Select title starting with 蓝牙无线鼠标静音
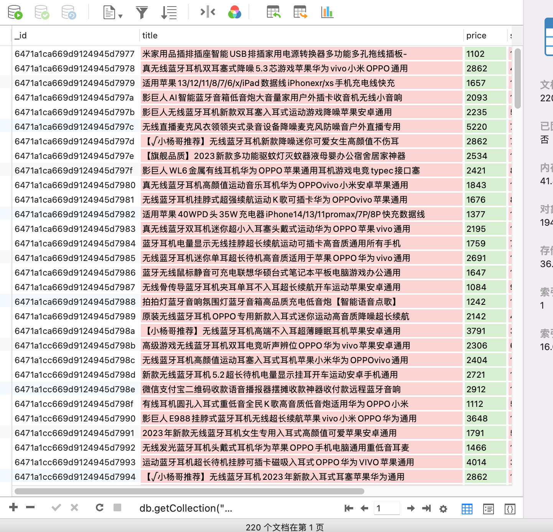Viewport: 553px width, 532px height. (x=301, y=273)
